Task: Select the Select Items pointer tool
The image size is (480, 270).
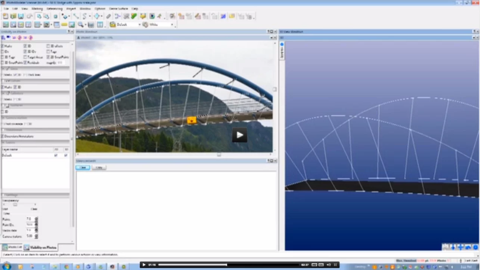Action: coord(39,16)
